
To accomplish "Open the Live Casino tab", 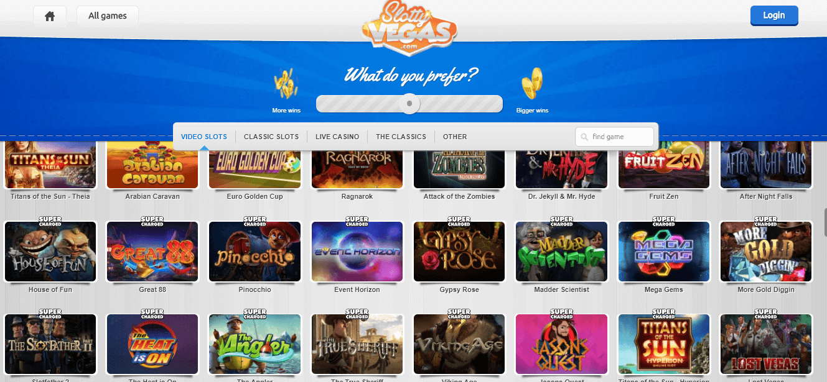I will (x=337, y=137).
